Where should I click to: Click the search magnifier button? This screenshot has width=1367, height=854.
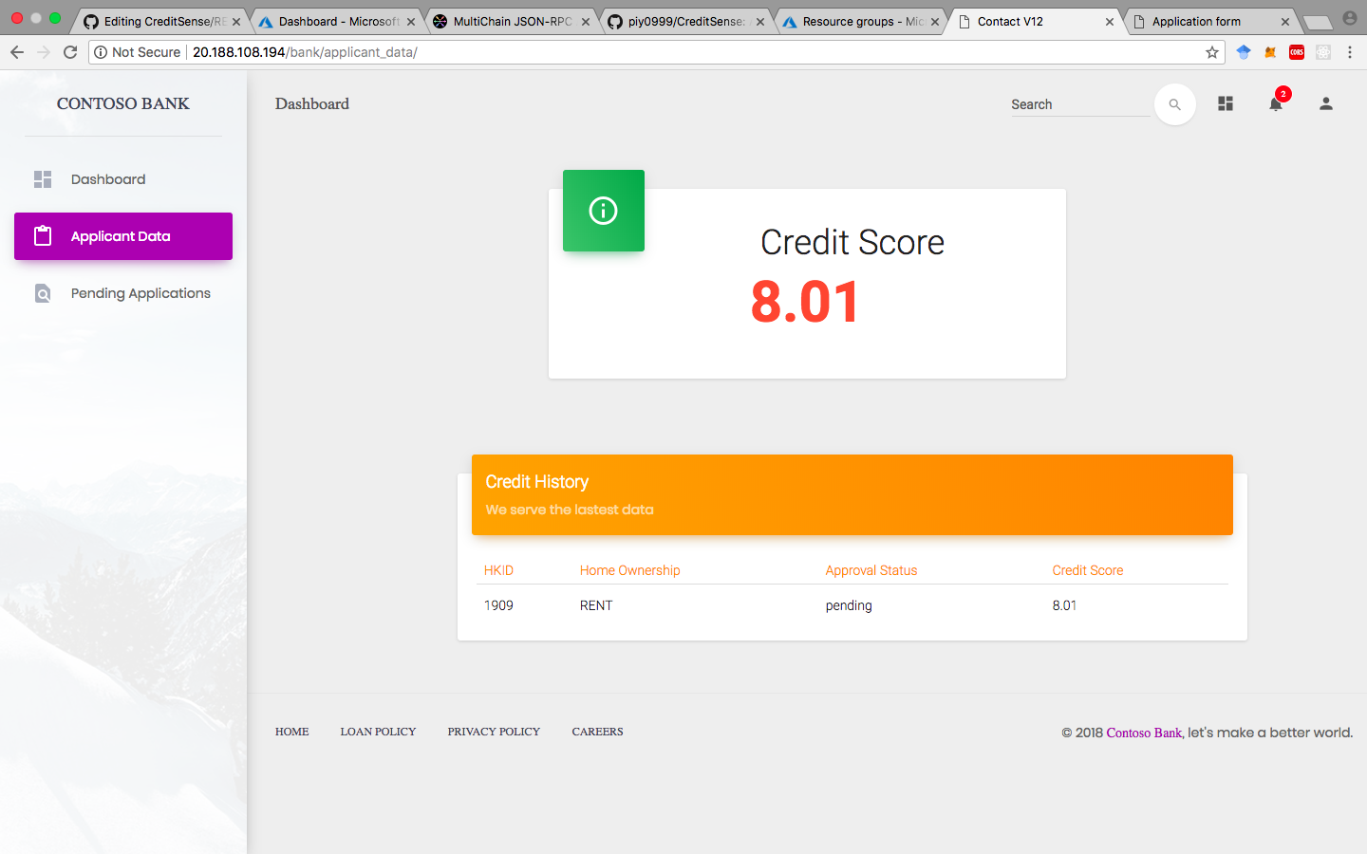click(1174, 104)
